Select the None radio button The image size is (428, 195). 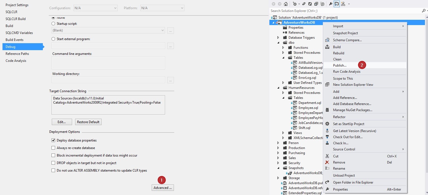click(53, 17)
